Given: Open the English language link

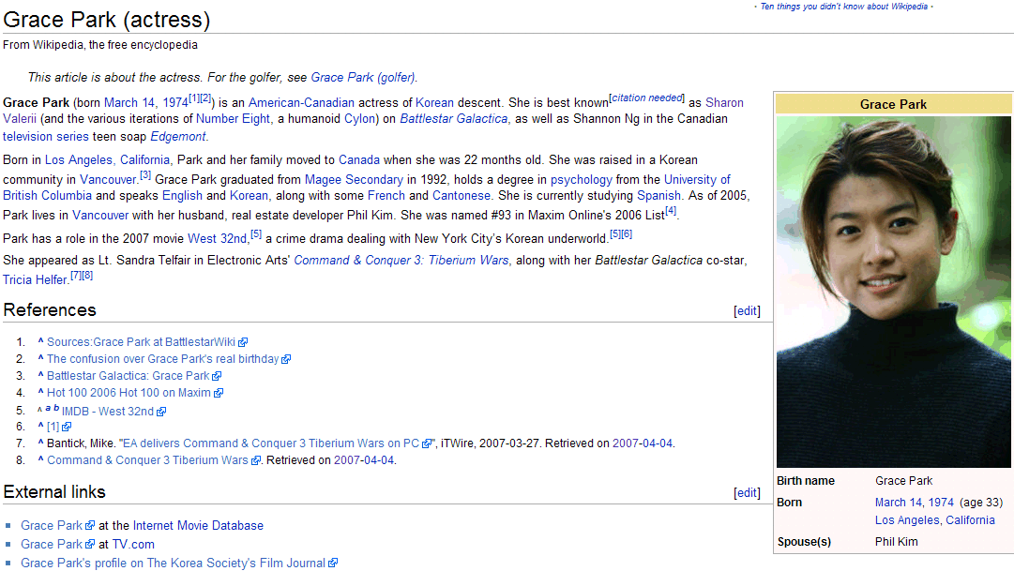Looking at the screenshot, I should coord(182,196).
